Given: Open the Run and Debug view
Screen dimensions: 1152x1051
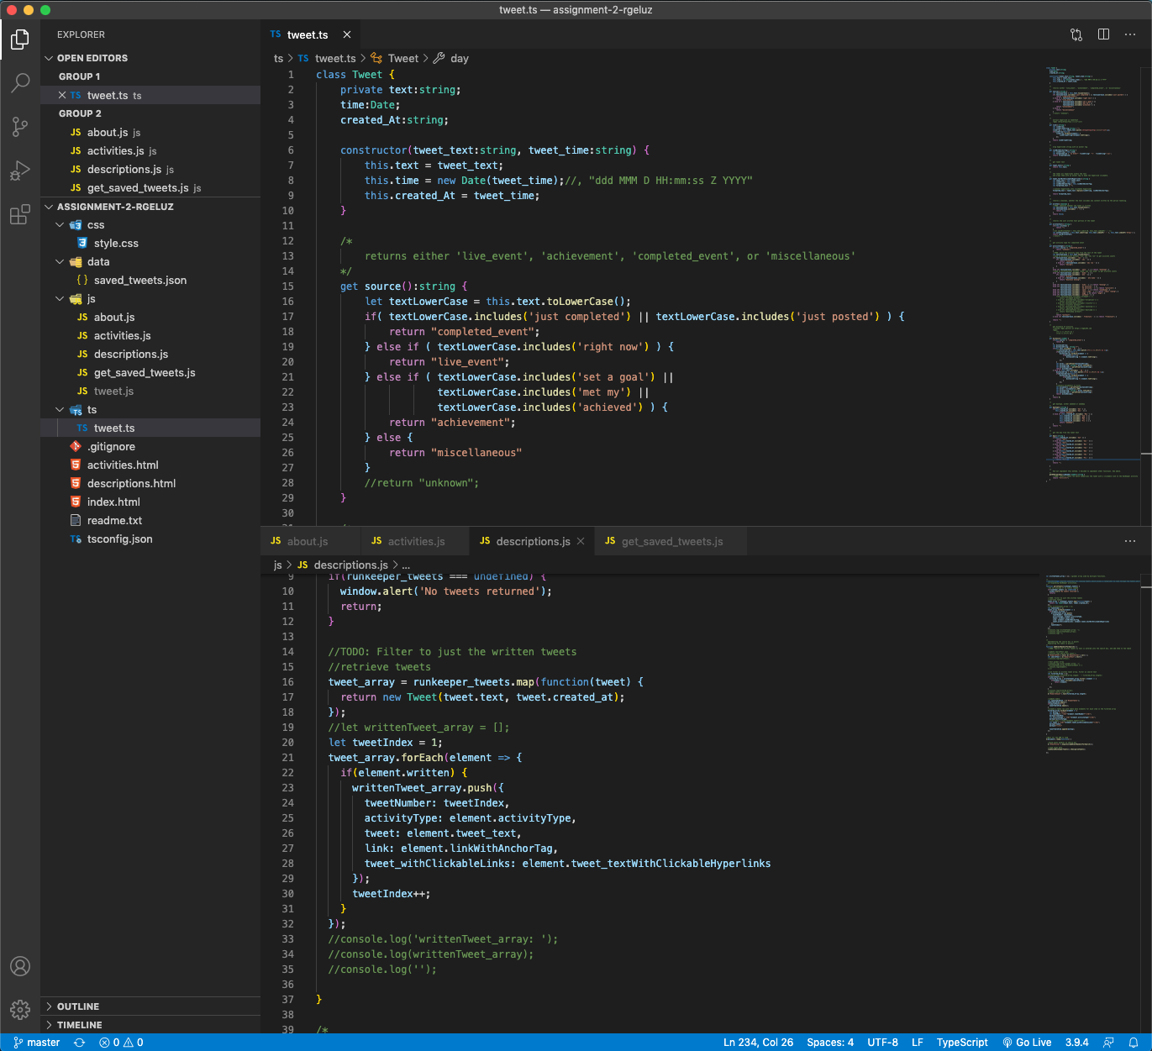Looking at the screenshot, I should pyautogui.click(x=20, y=171).
